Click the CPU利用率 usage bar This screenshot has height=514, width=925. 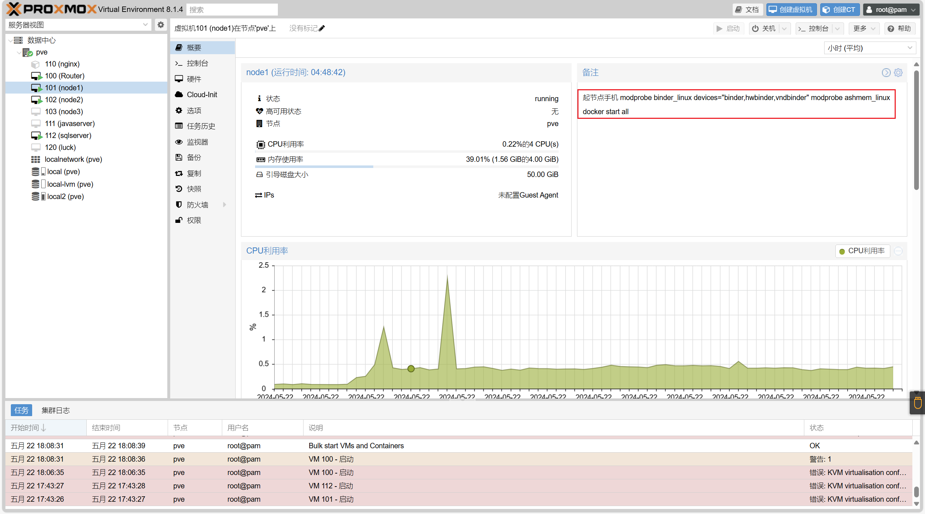click(x=406, y=151)
